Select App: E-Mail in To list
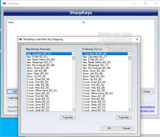 click(105, 59)
